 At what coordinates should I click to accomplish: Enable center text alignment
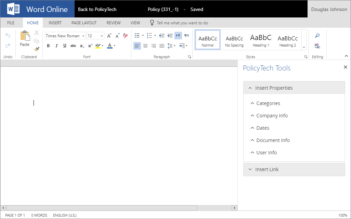click(145, 46)
